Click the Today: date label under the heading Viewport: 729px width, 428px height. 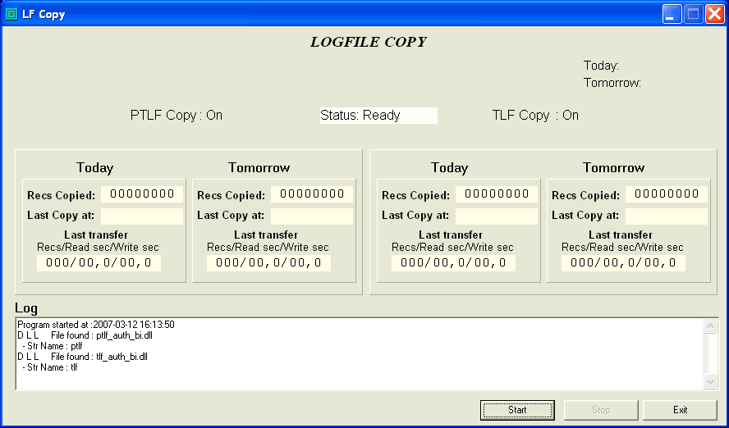point(601,66)
